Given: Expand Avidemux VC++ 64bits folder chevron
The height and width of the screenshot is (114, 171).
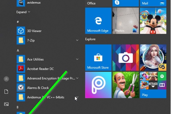Looking at the screenshot, I should [x=77, y=97].
